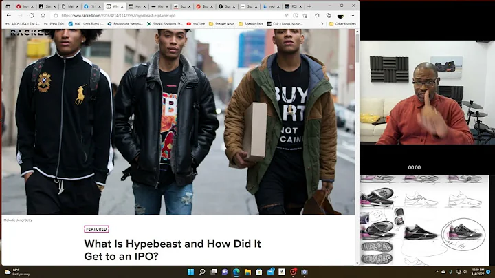Expand the bookmarks overflow chevron
The image size is (495, 278).
click(x=322, y=24)
